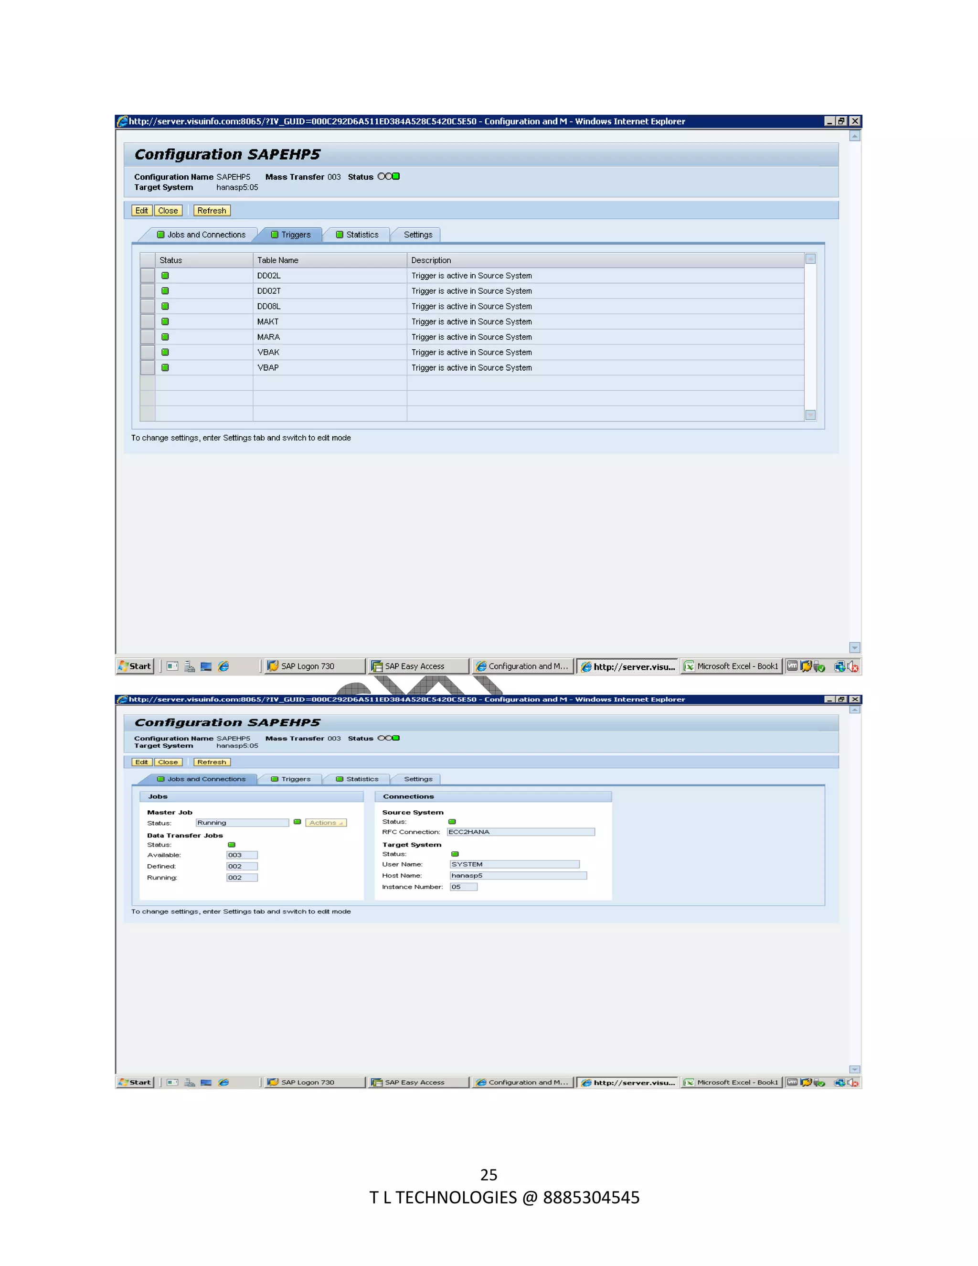Screen dimensions: 978x1266
Task: Open SAP Logon 730 in top taskbar
Action: click(x=313, y=666)
